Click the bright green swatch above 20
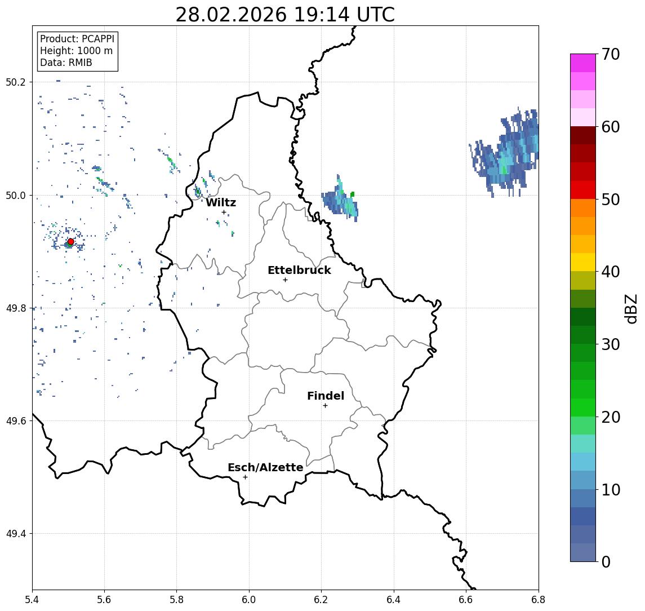This screenshot has width=645, height=611. coord(583,407)
